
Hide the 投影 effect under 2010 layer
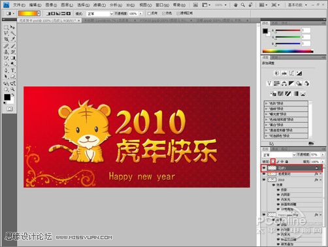pyautogui.click(x=278, y=189)
